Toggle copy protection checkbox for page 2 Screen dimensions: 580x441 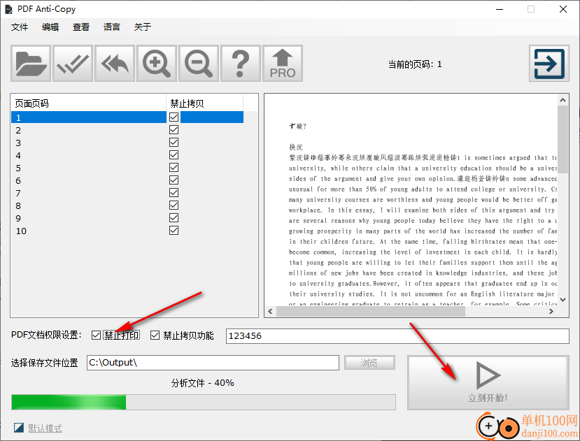(174, 130)
